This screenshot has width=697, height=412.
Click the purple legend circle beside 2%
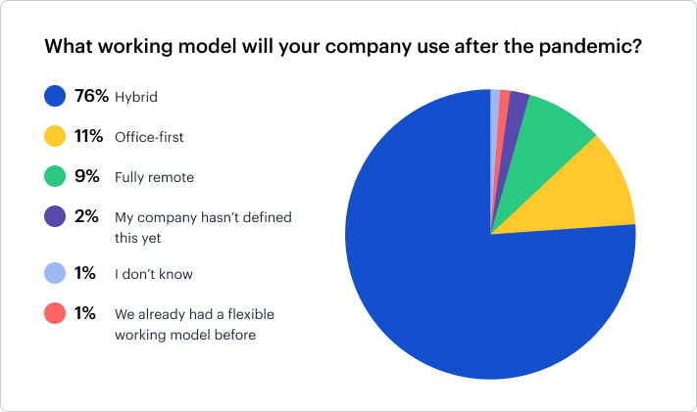pyautogui.click(x=55, y=216)
